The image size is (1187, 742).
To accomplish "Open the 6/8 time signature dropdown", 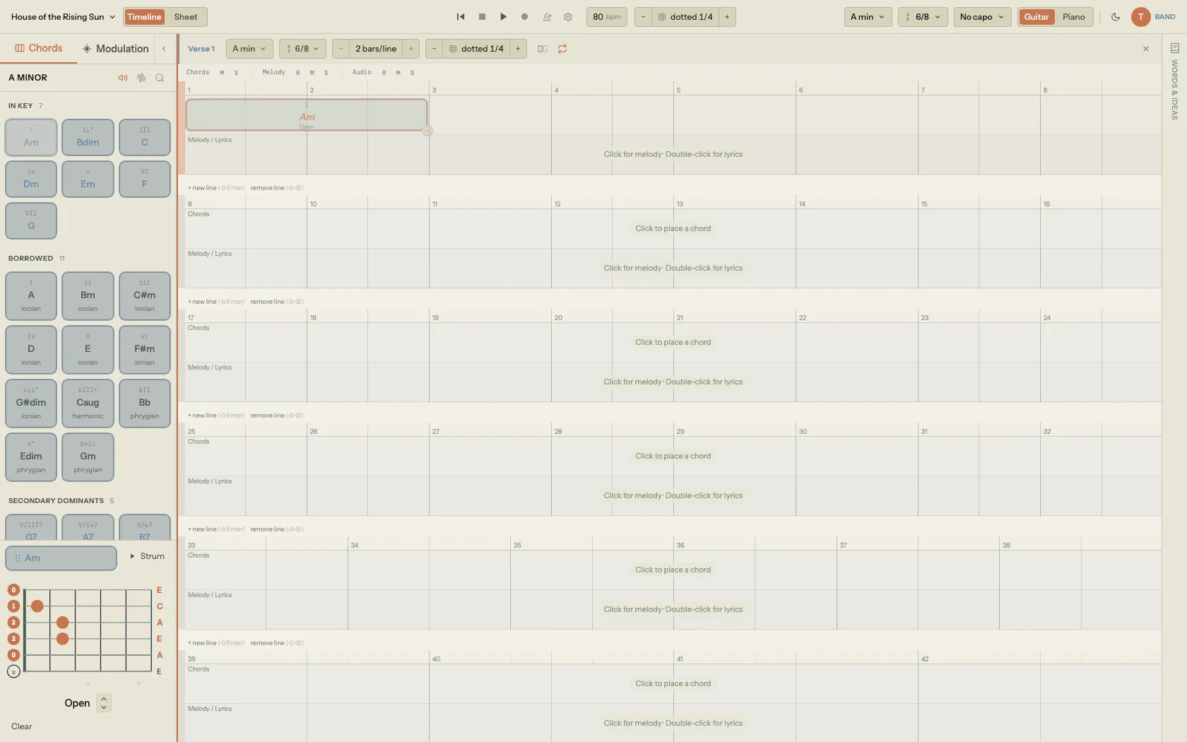I will tap(923, 17).
